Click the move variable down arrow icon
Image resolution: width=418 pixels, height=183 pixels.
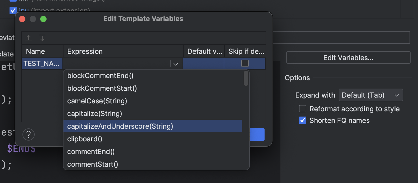[42, 38]
